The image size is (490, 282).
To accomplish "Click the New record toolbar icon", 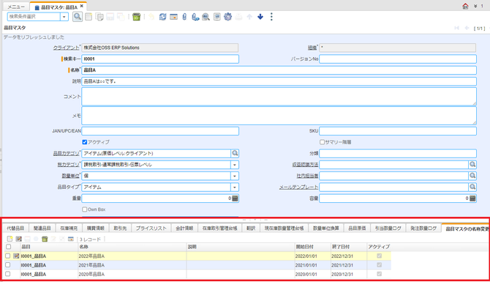I will pyautogui.click(x=88, y=17).
